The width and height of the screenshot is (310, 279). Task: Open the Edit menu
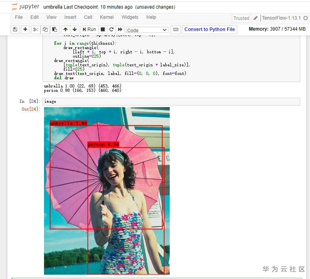[x=35, y=17]
